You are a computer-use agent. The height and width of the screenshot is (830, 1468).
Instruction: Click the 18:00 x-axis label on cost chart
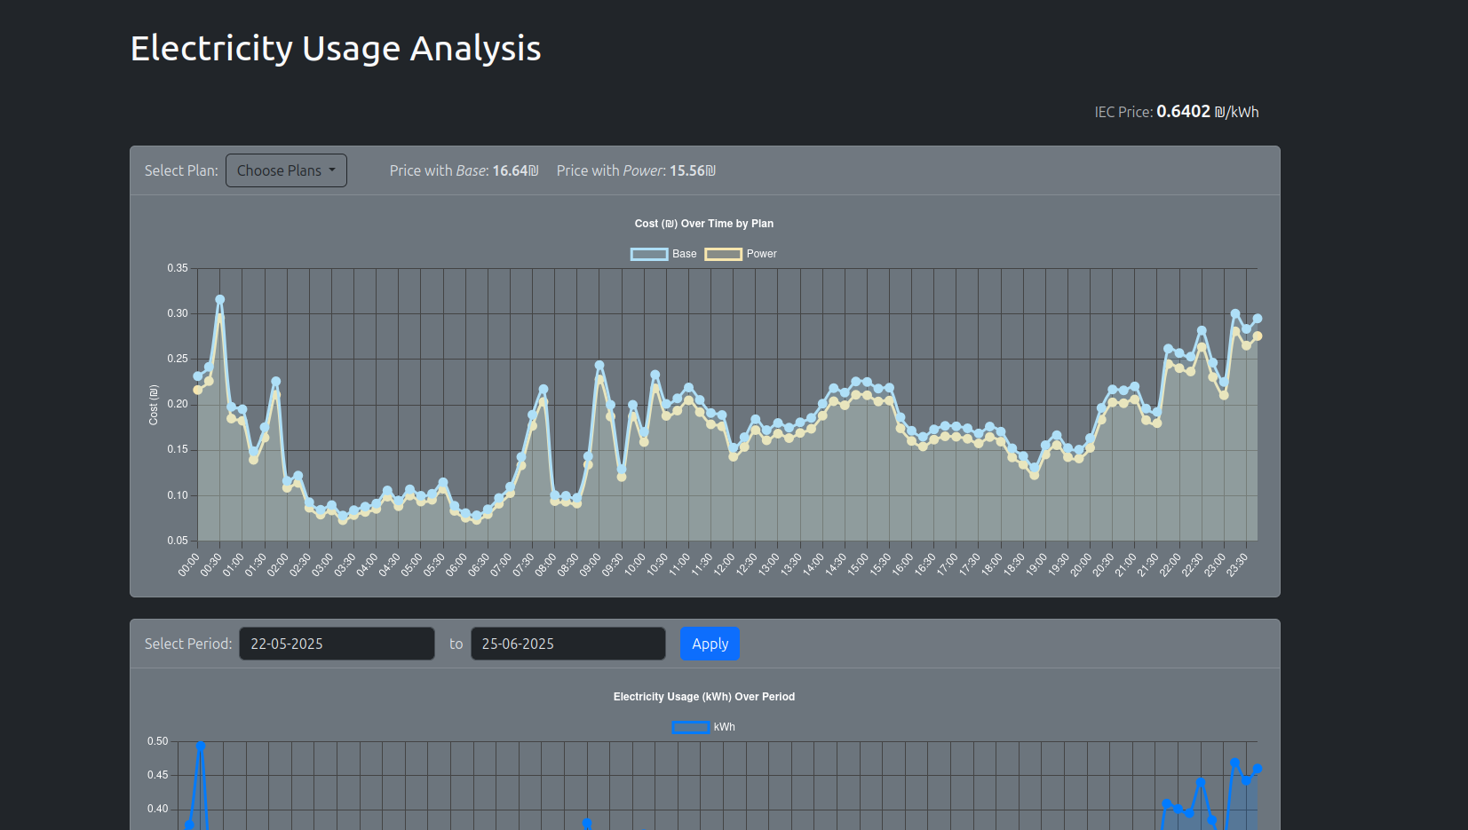(x=992, y=565)
